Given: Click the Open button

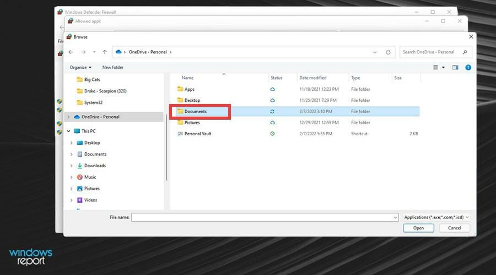Looking at the screenshot, I should coord(418,228).
